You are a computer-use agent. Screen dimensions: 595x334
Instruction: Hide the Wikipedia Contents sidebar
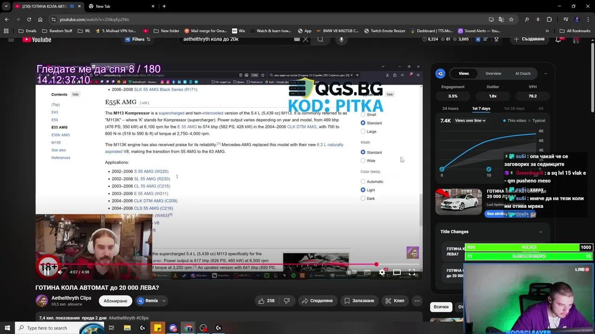pos(75,94)
